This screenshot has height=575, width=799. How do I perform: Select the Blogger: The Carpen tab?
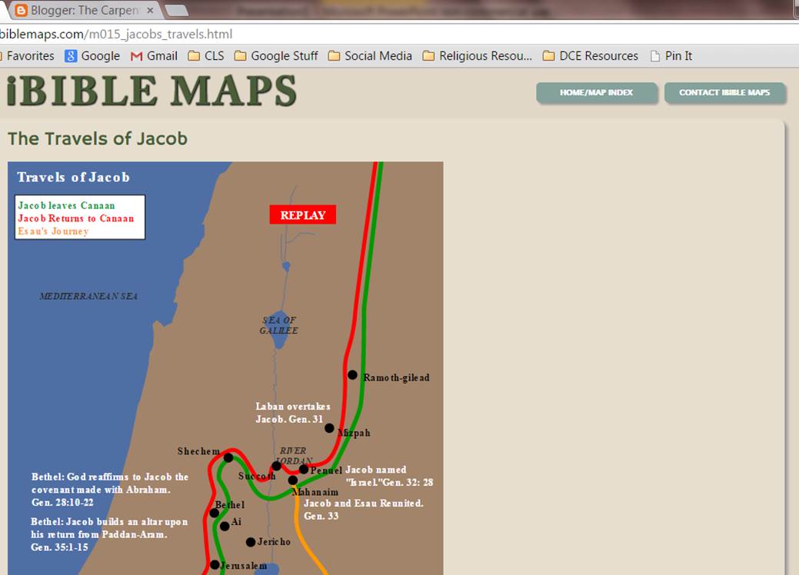tap(85, 11)
